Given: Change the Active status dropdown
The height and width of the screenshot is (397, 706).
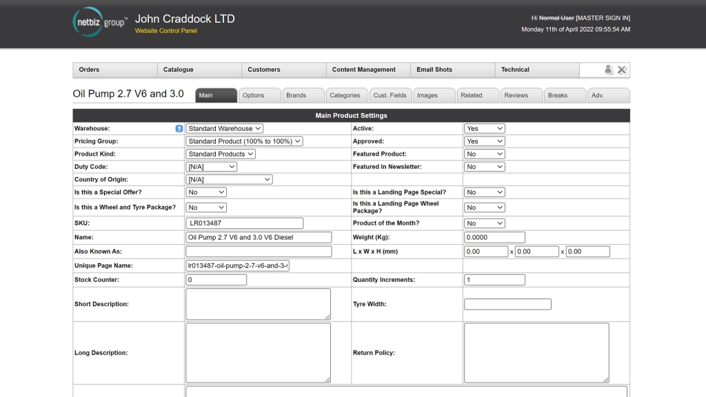Looking at the screenshot, I should (x=484, y=129).
